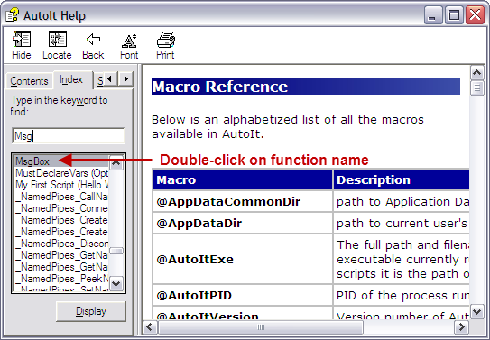
Task: Click 'PID of the process' description cell
Action: [x=402, y=295]
